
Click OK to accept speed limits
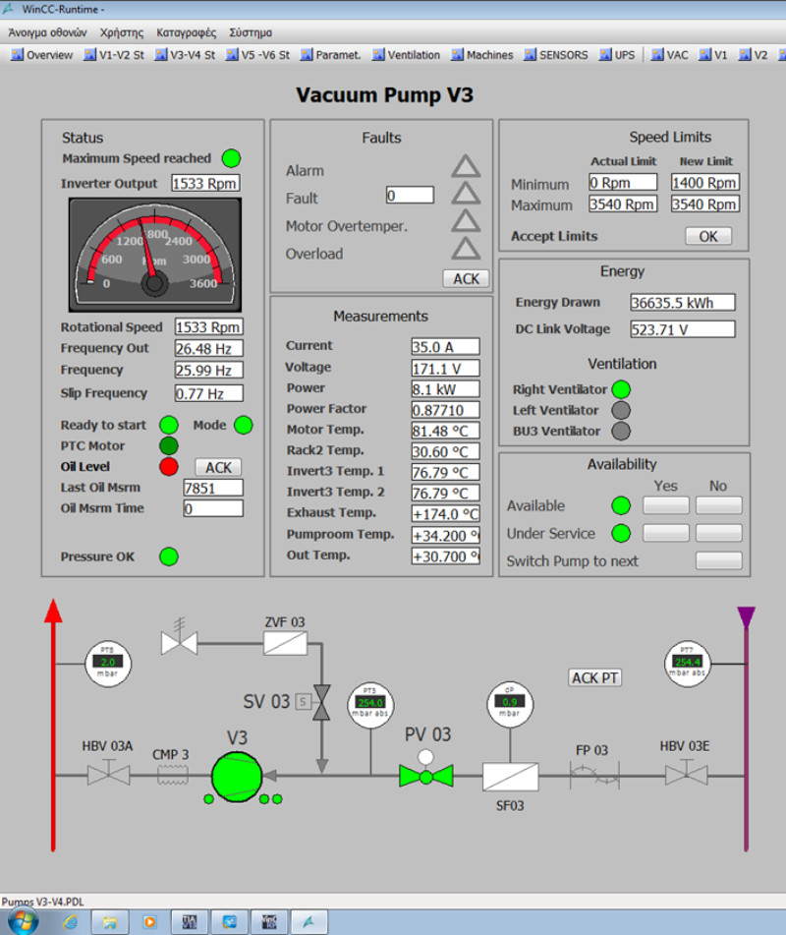[708, 236]
